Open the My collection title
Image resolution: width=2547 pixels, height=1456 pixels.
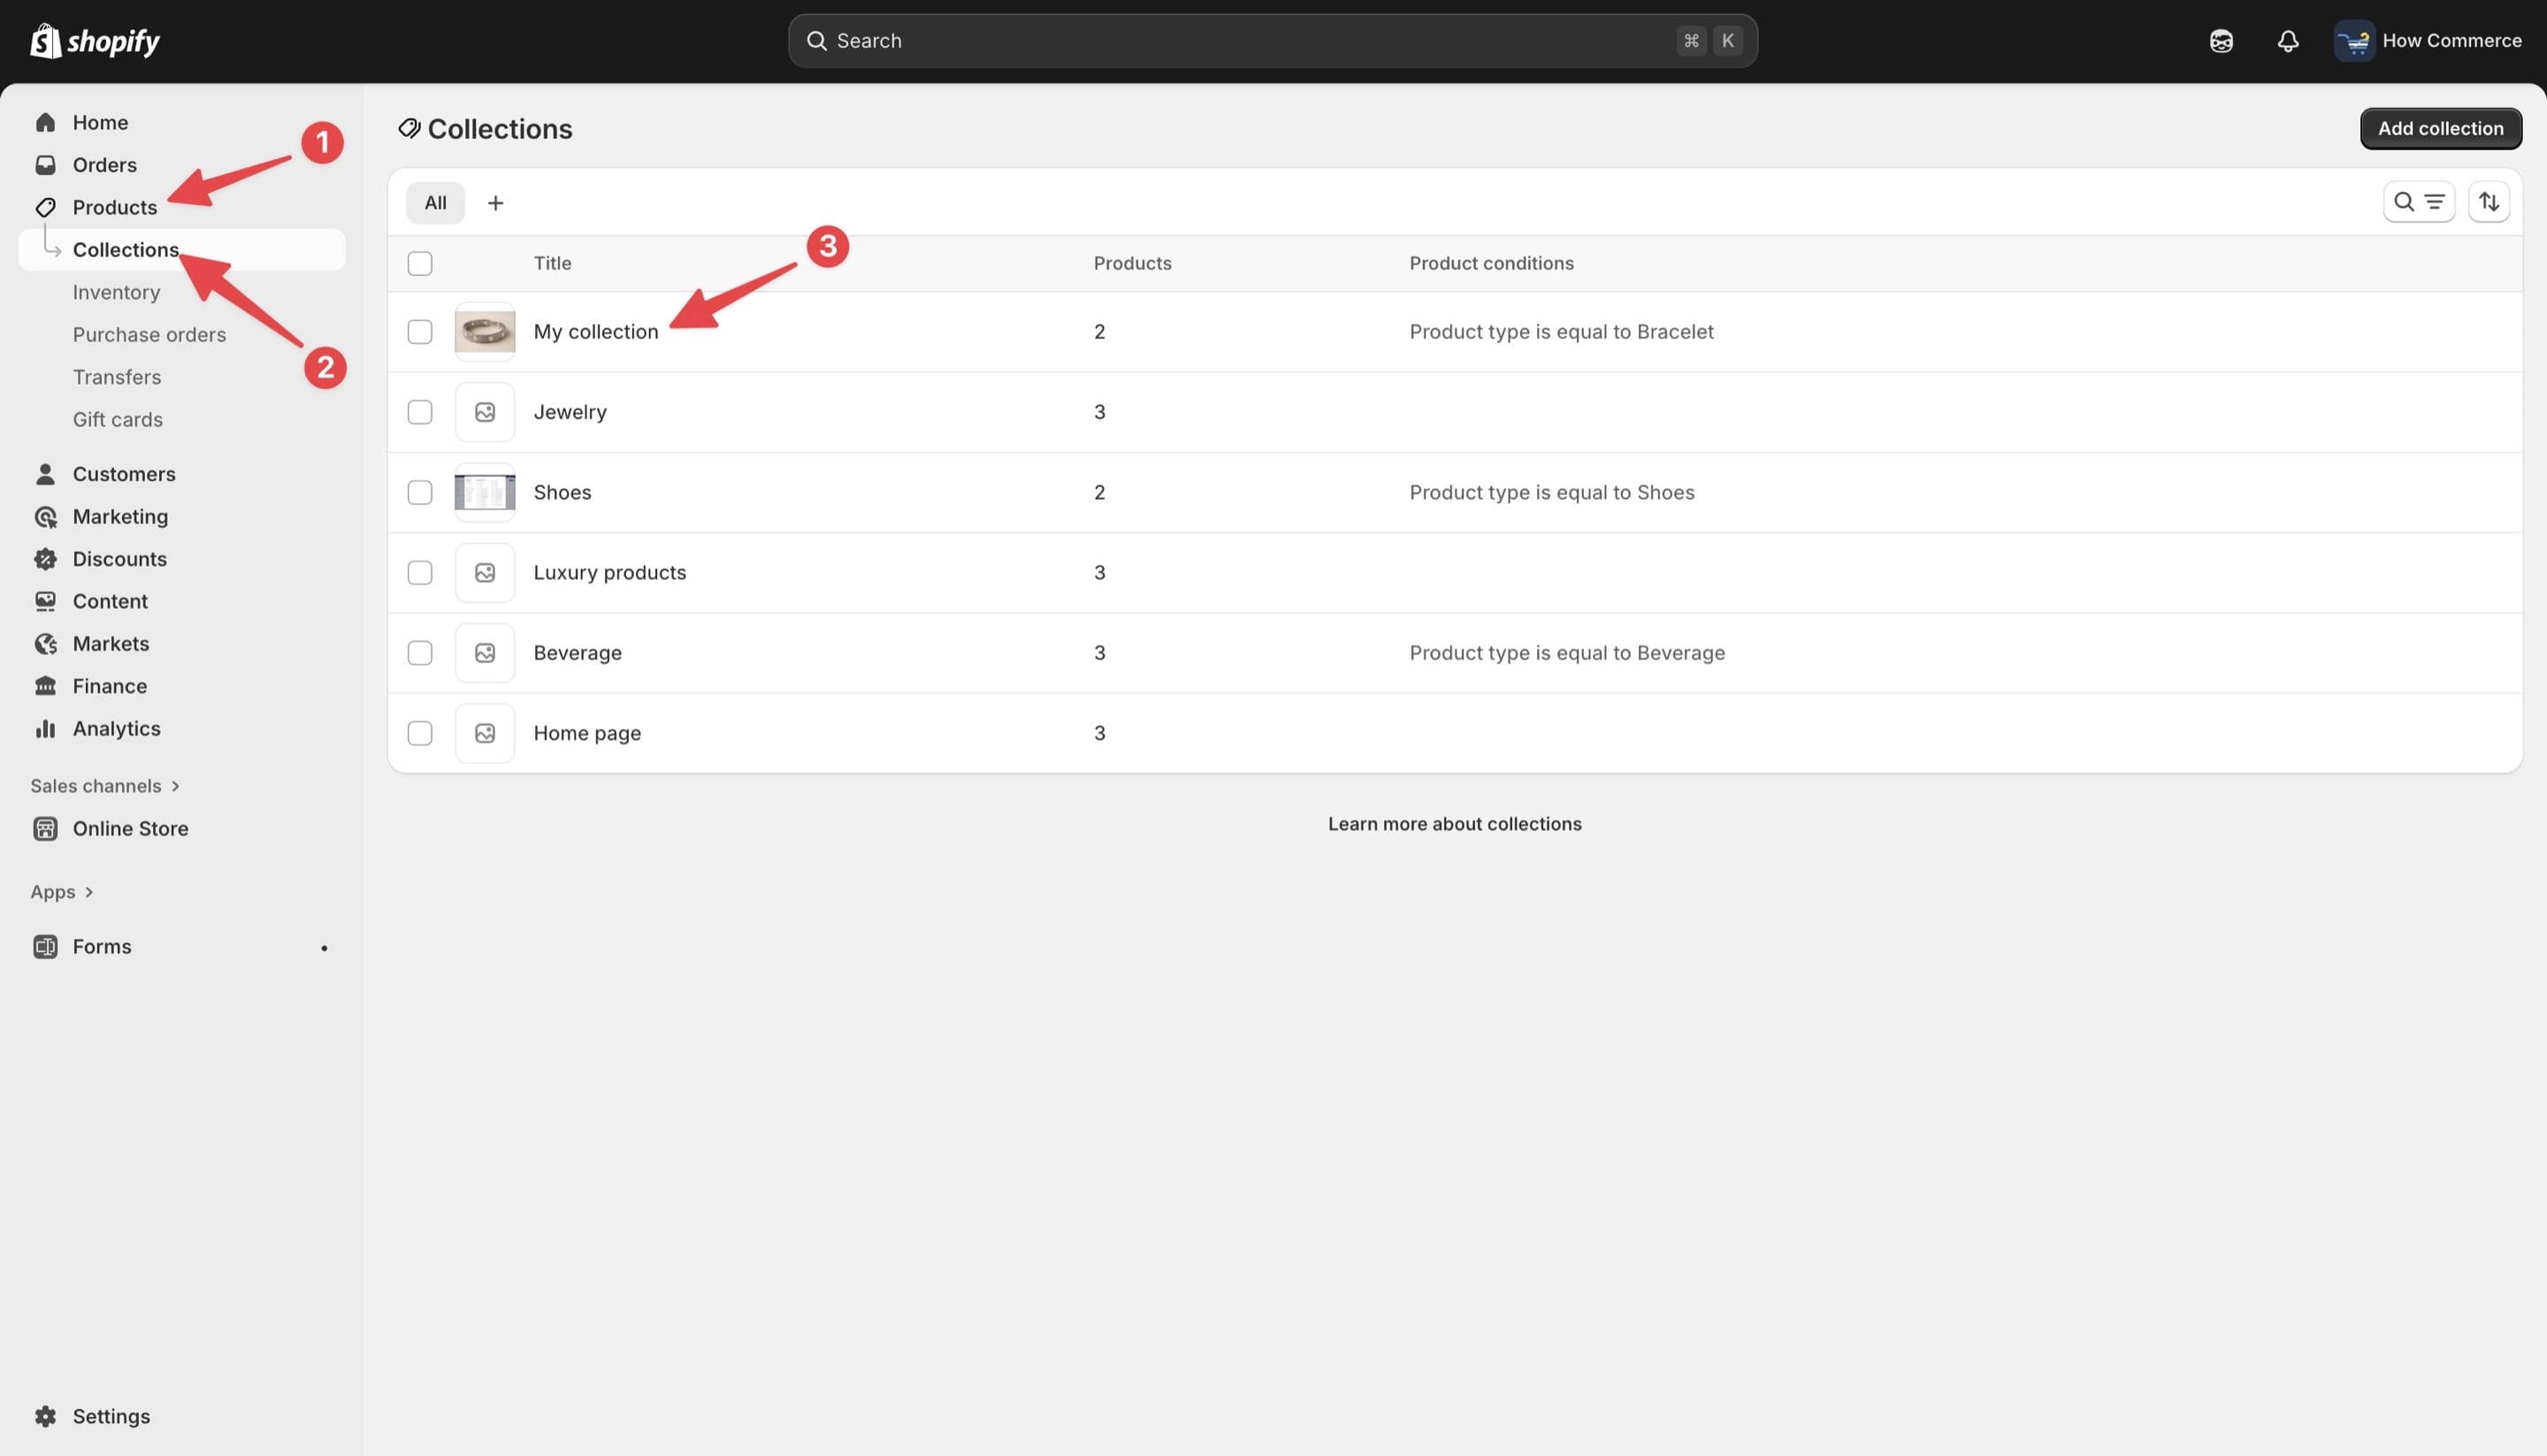pos(596,332)
